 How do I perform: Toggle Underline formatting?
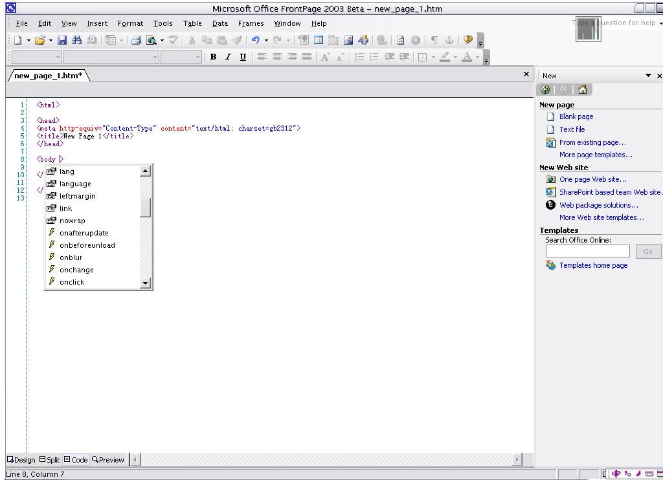tap(243, 57)
